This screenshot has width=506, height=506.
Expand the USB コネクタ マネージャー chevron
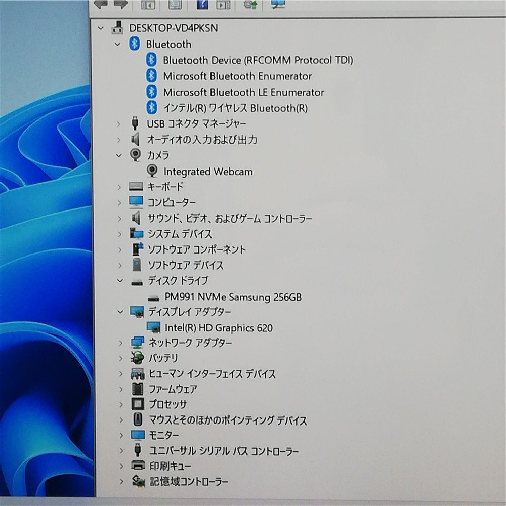(x=118, y=124)
